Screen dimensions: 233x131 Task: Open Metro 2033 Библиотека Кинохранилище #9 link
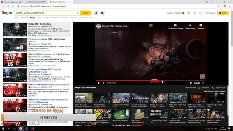pyautogui.click(x=49, y=84)
